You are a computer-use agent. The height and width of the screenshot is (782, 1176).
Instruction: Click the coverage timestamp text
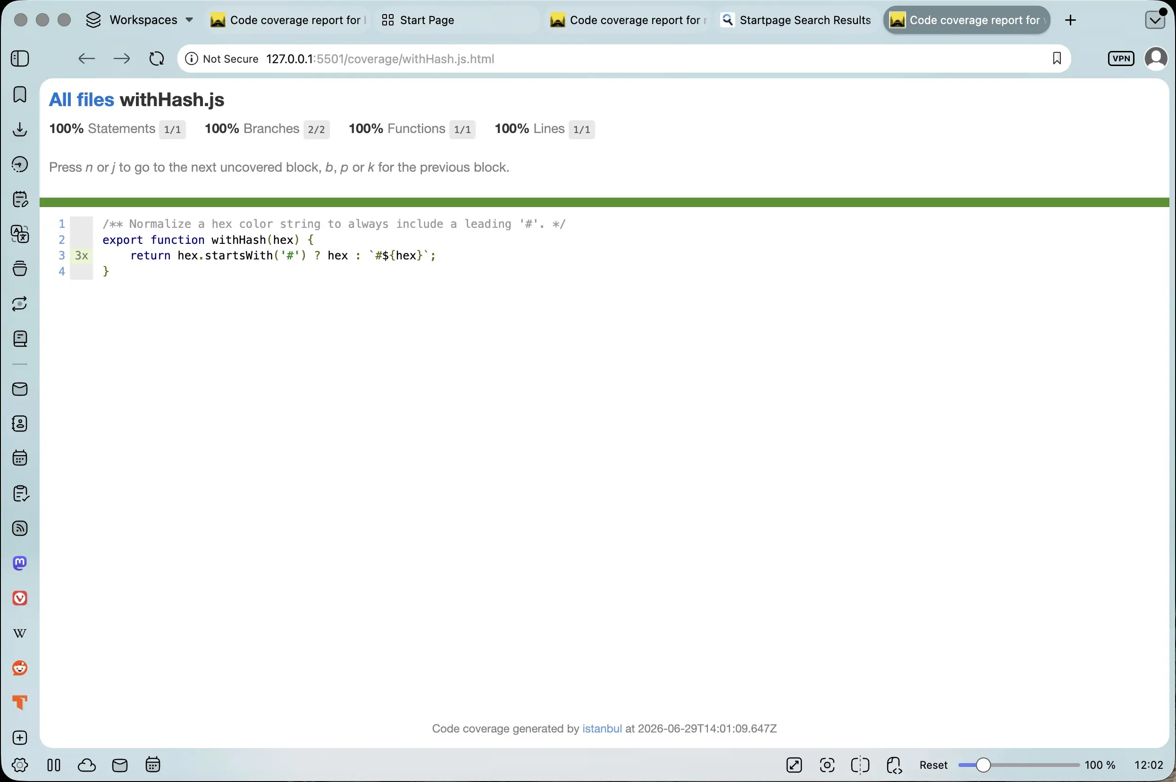pos(707,729)
